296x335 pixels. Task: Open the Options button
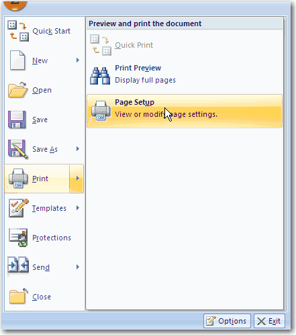point(227,321)
